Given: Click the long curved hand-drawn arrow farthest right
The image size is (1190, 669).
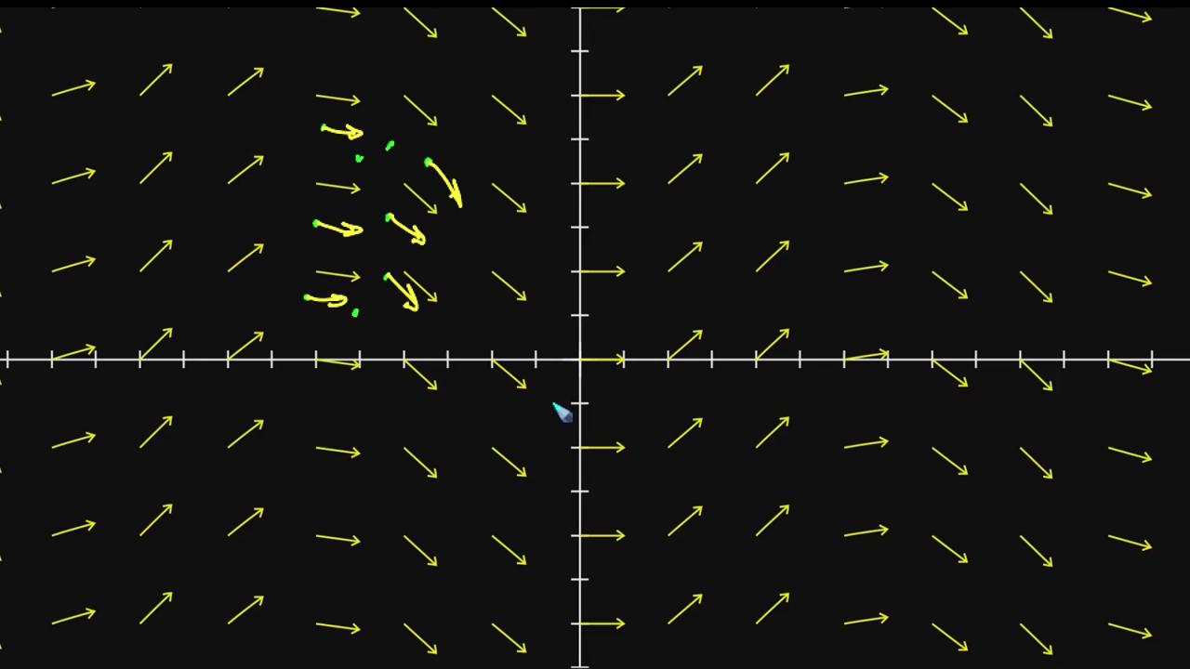Looking at the screenshot, I should pyautogui.click(x=445, y=182).
